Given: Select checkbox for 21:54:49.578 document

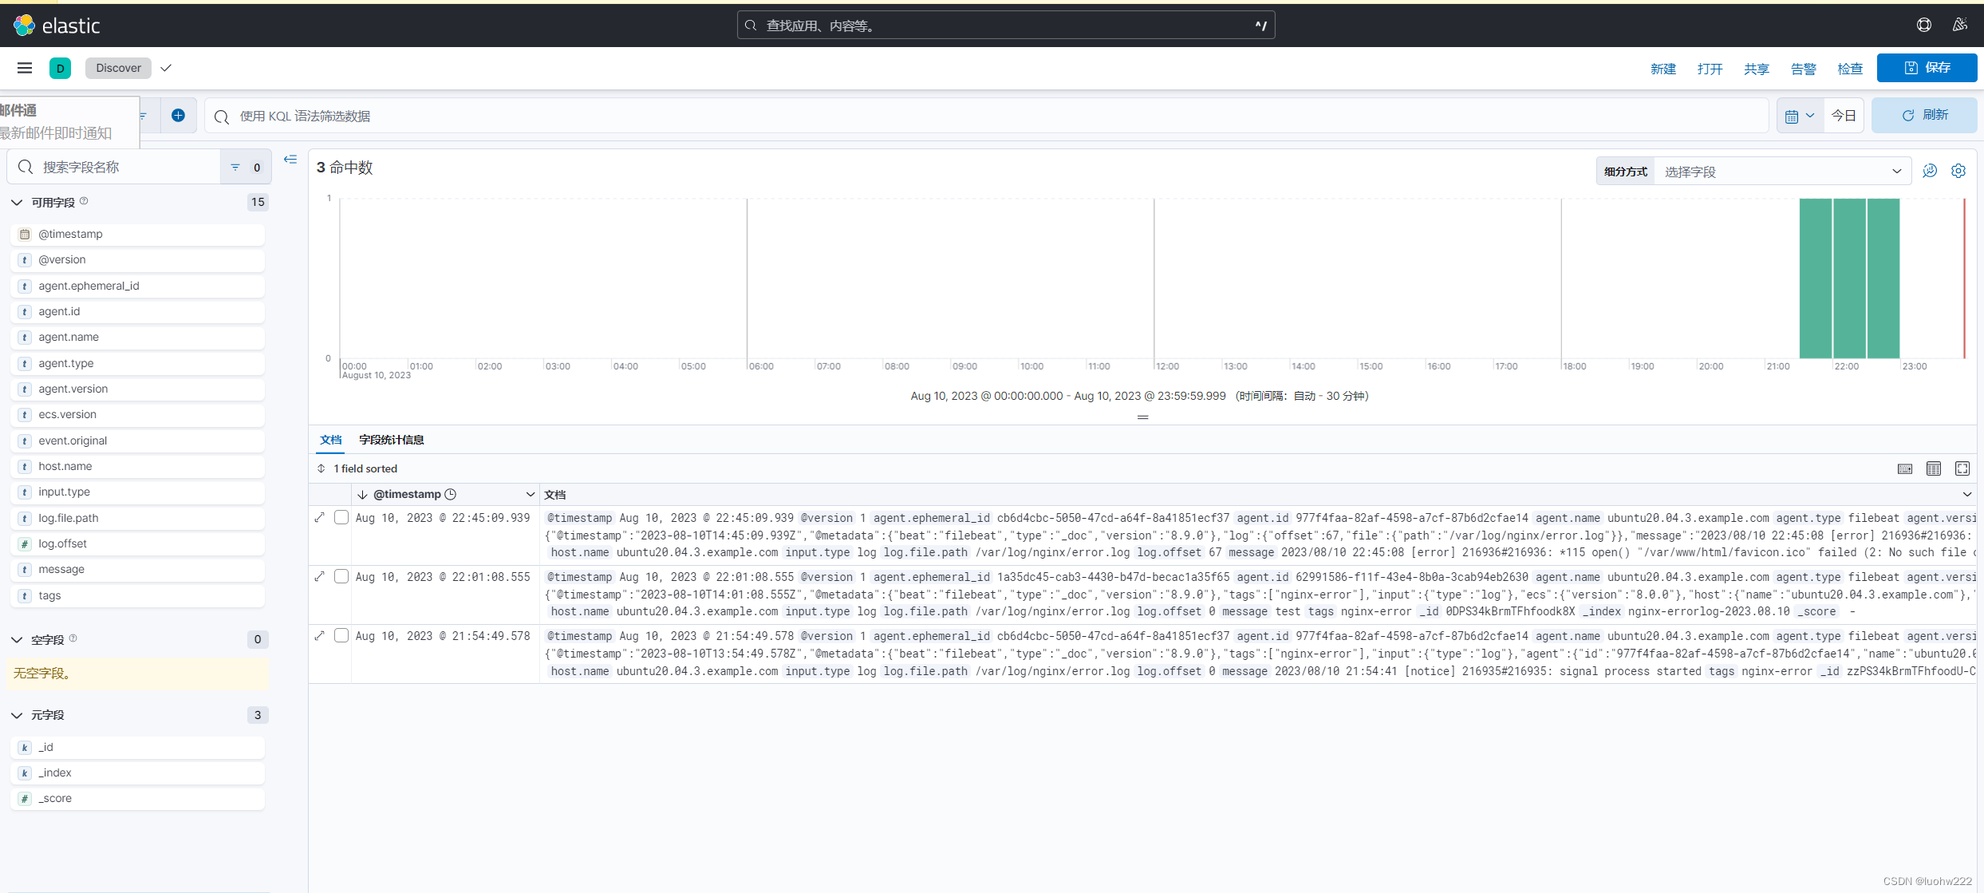Looking at the screenshot, I should coord(341,635).
